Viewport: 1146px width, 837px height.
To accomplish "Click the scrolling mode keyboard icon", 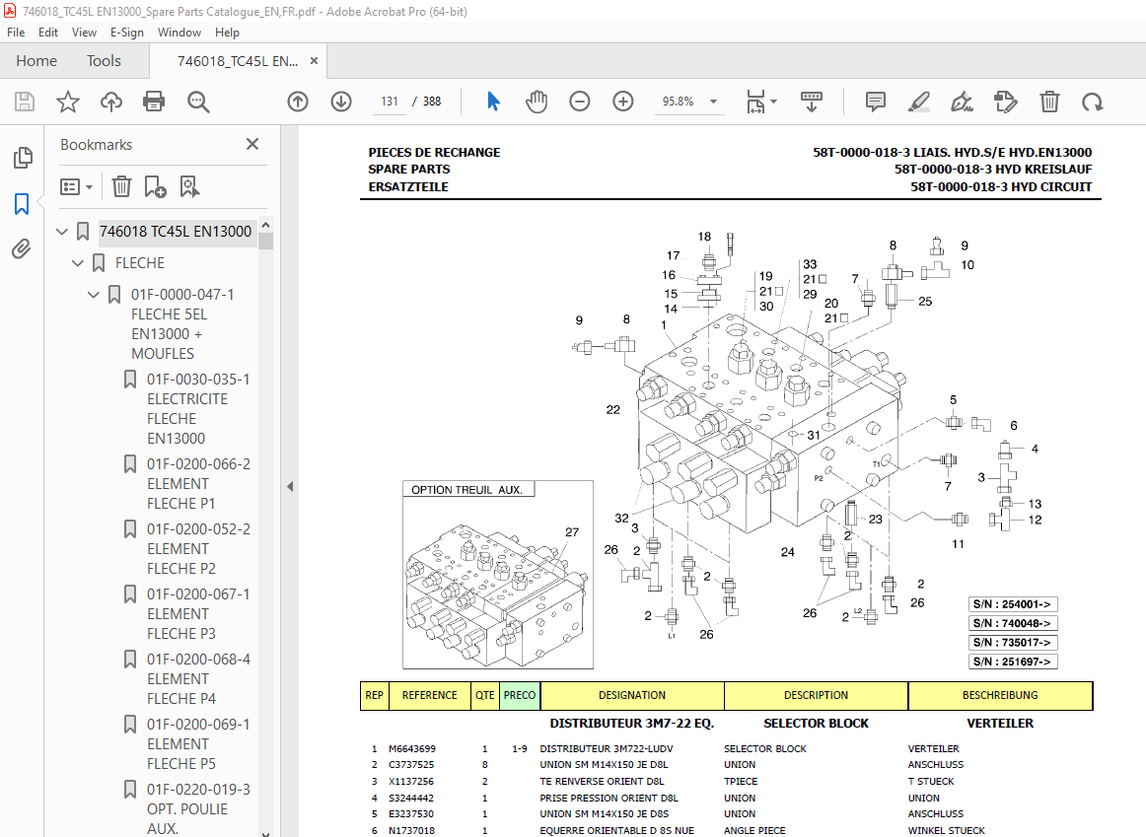I will (812, 102).
